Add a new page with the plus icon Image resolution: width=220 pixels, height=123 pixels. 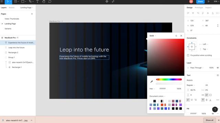pyautogui.click(x=32, y=14)
